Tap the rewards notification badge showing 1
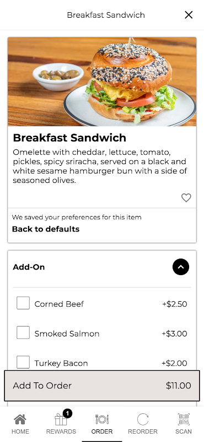The image size is (204, 442). pos(67,413)
